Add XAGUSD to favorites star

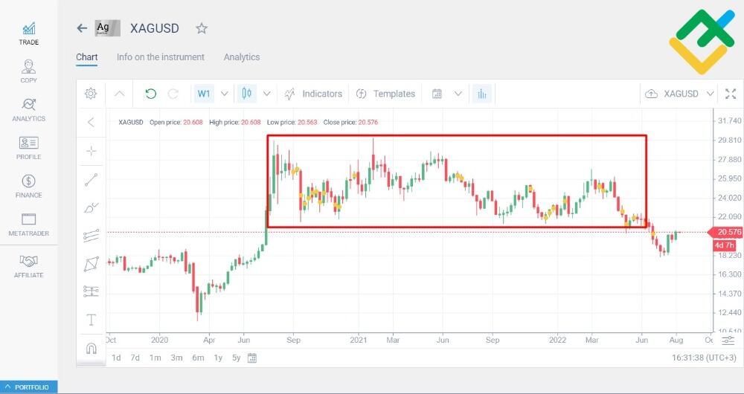(202, 28)
